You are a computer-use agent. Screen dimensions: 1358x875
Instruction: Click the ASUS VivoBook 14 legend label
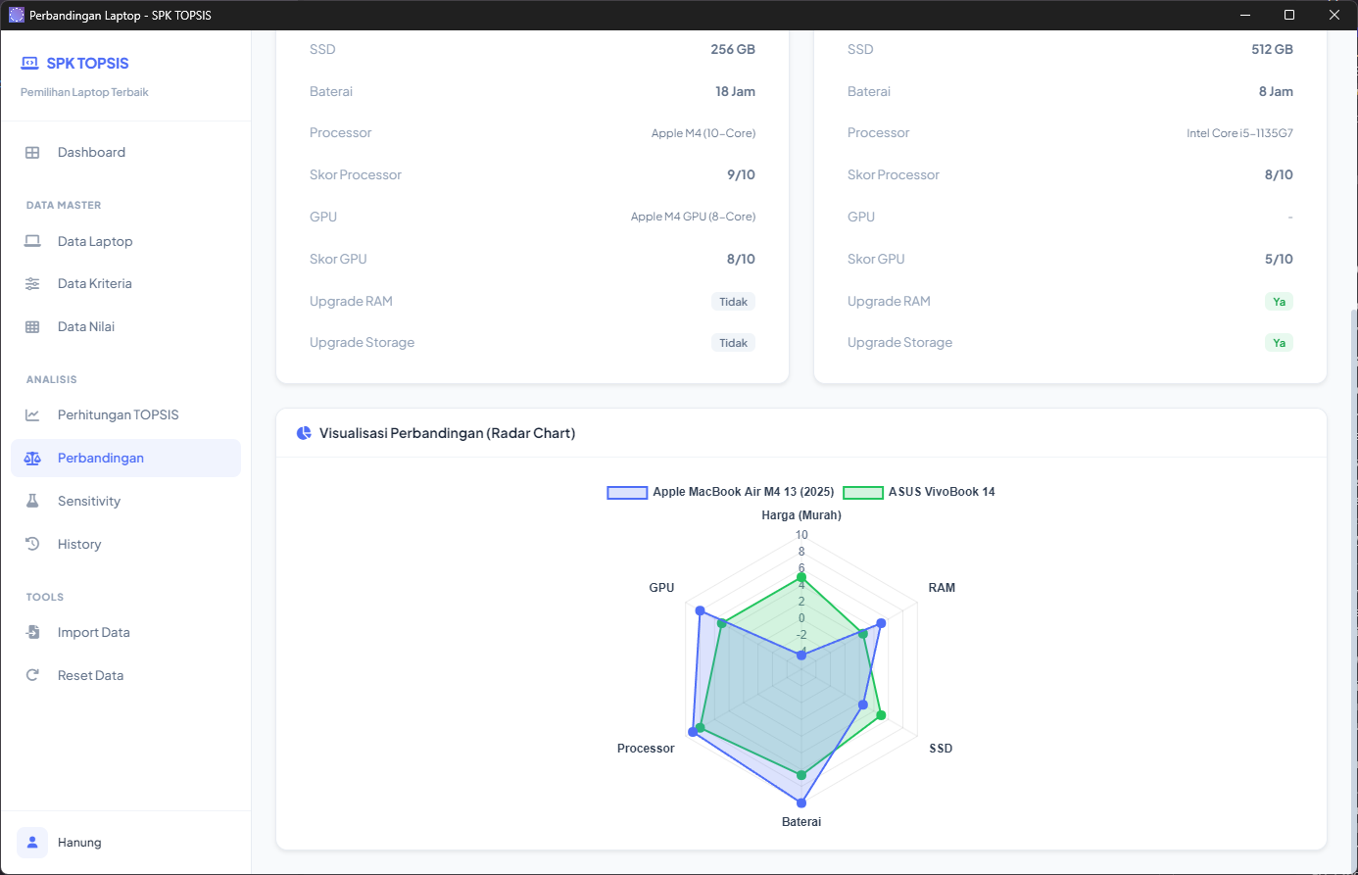coord(942,492)
